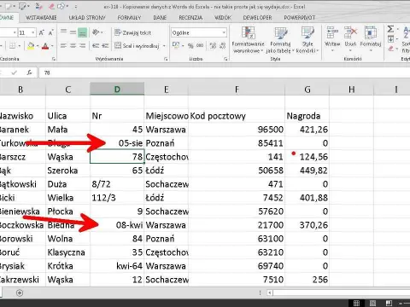Select column G header

click(307, 90)
